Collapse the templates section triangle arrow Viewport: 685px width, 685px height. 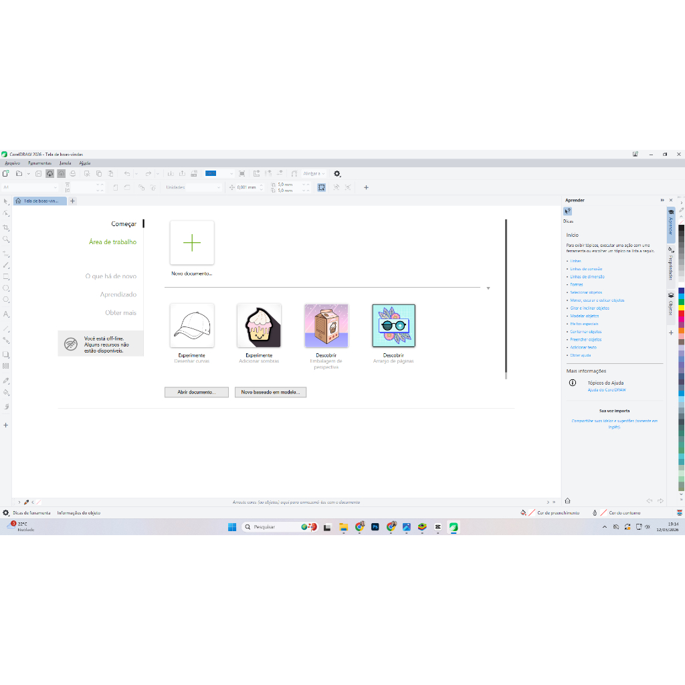point(488,288)
